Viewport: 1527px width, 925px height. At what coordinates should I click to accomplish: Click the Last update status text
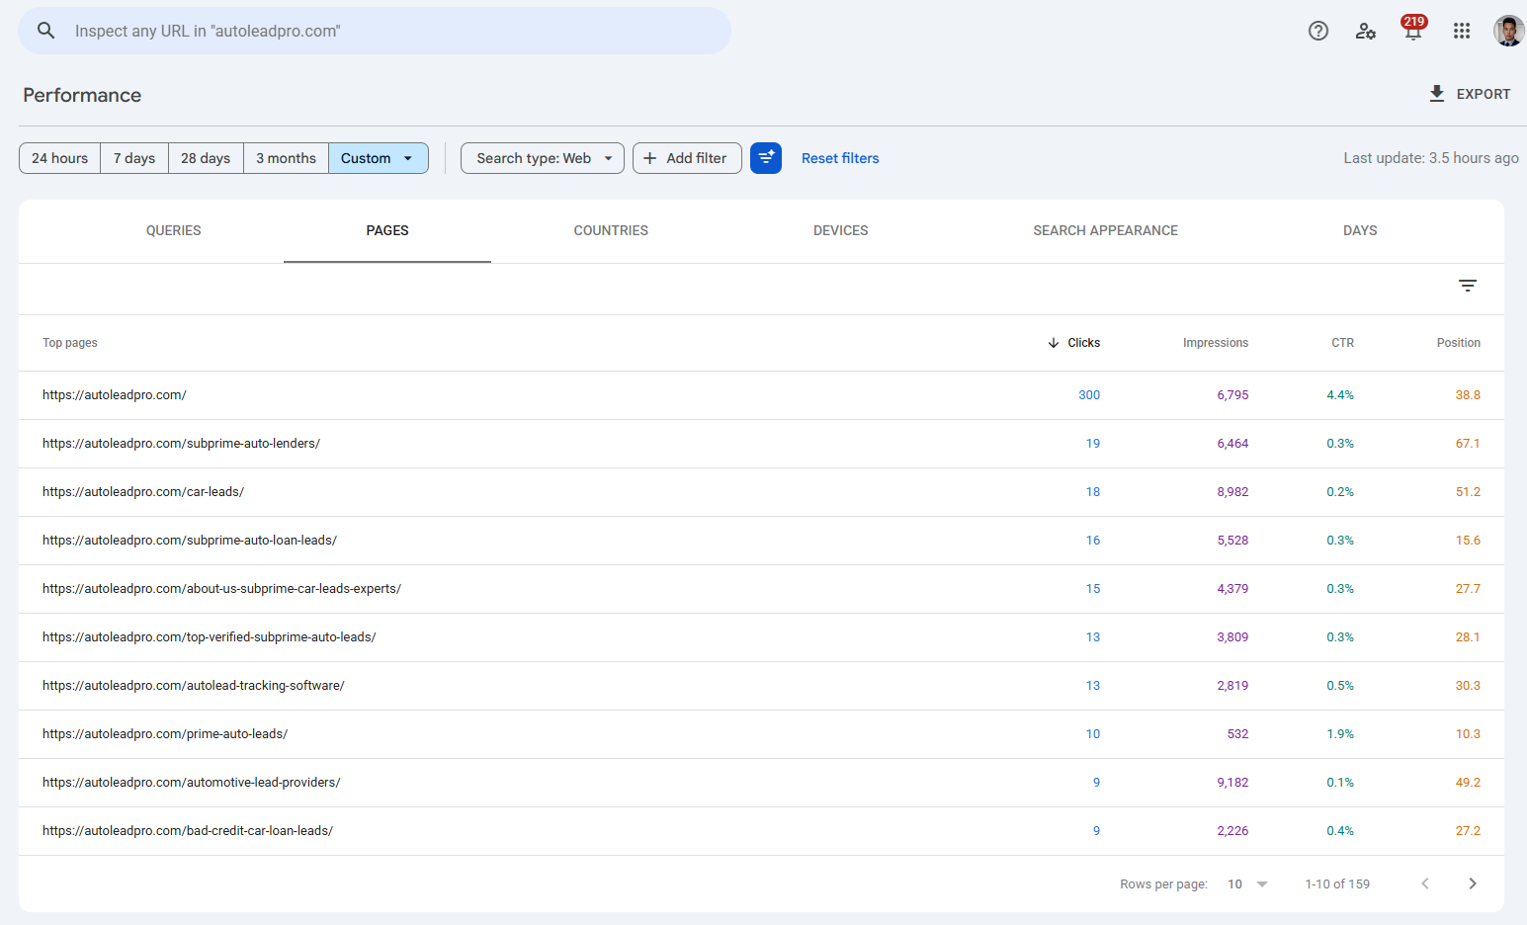click(1431, 158)
